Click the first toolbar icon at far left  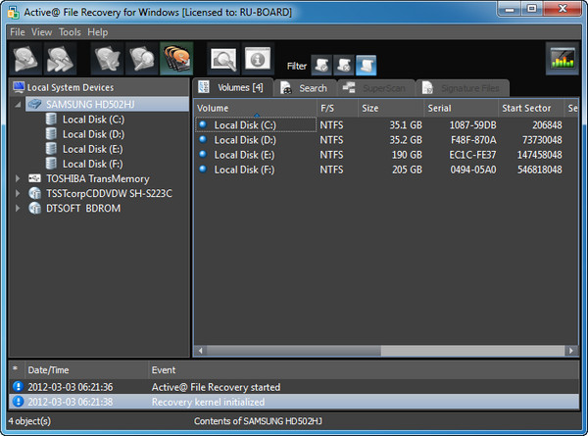(x=26, y=60)
